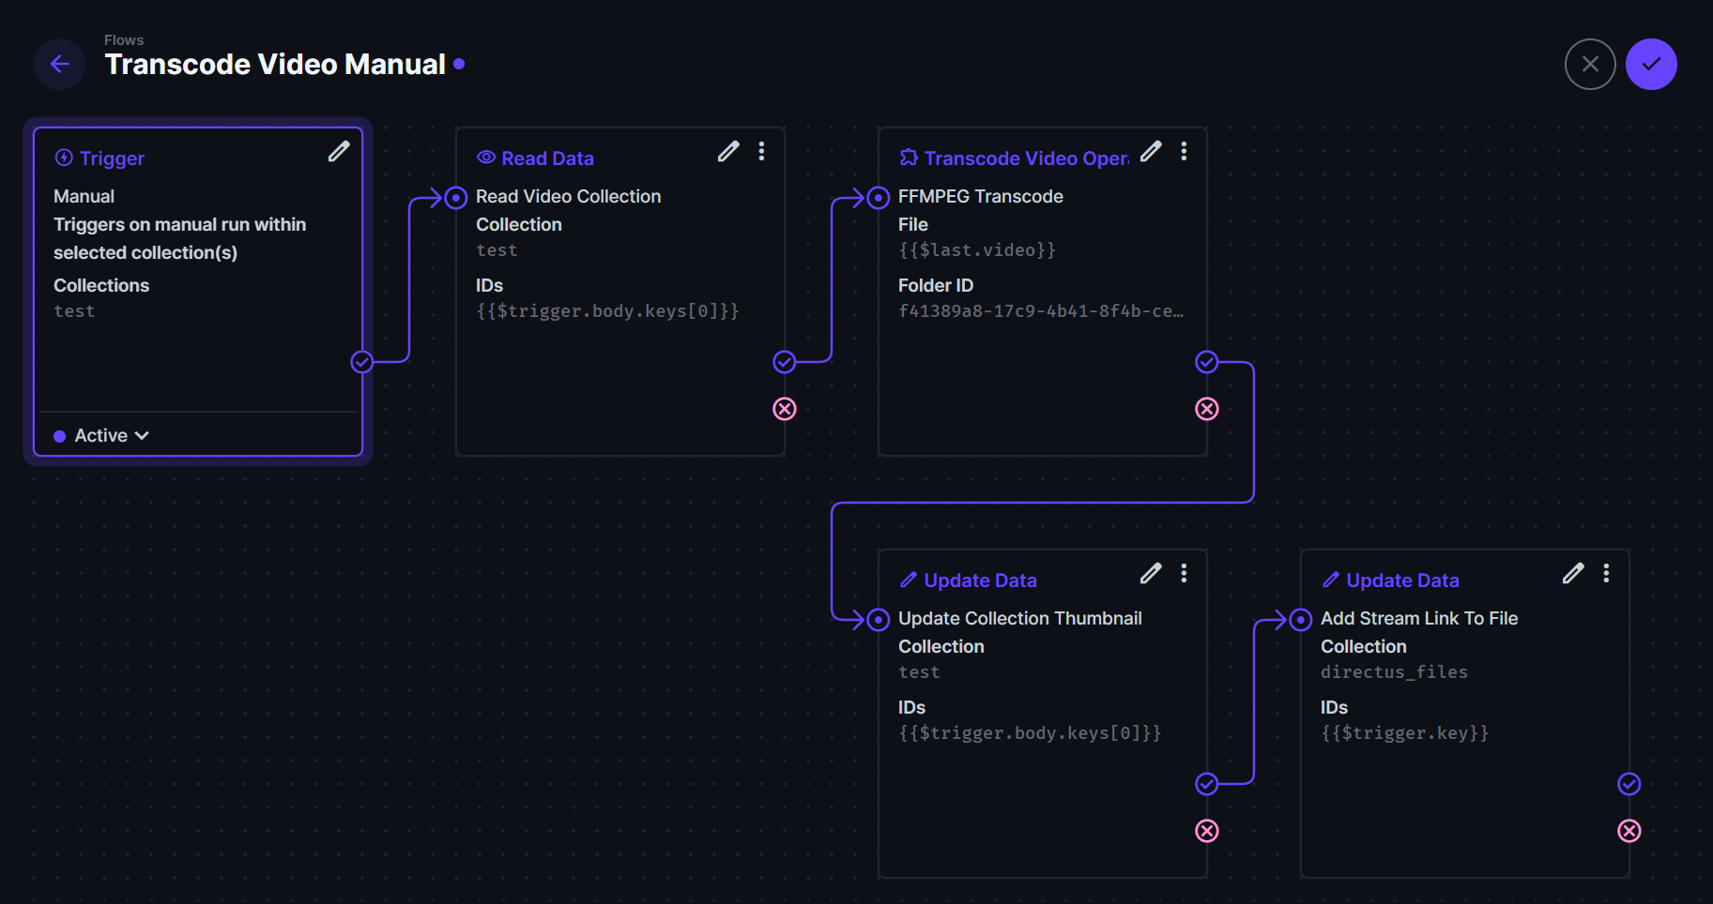Click the resolve checkmark on Add Stream Link To File
This screenshot has width=1713, height=904.
(x=1629, y=784)
